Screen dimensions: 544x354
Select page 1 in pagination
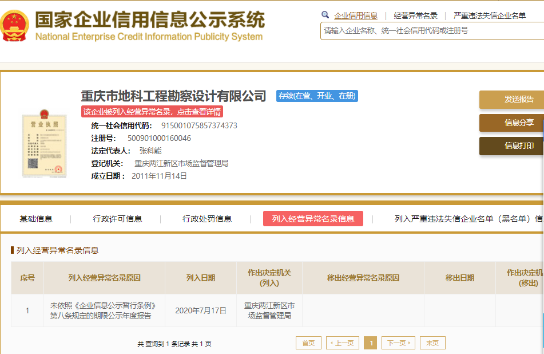(371, 343)
